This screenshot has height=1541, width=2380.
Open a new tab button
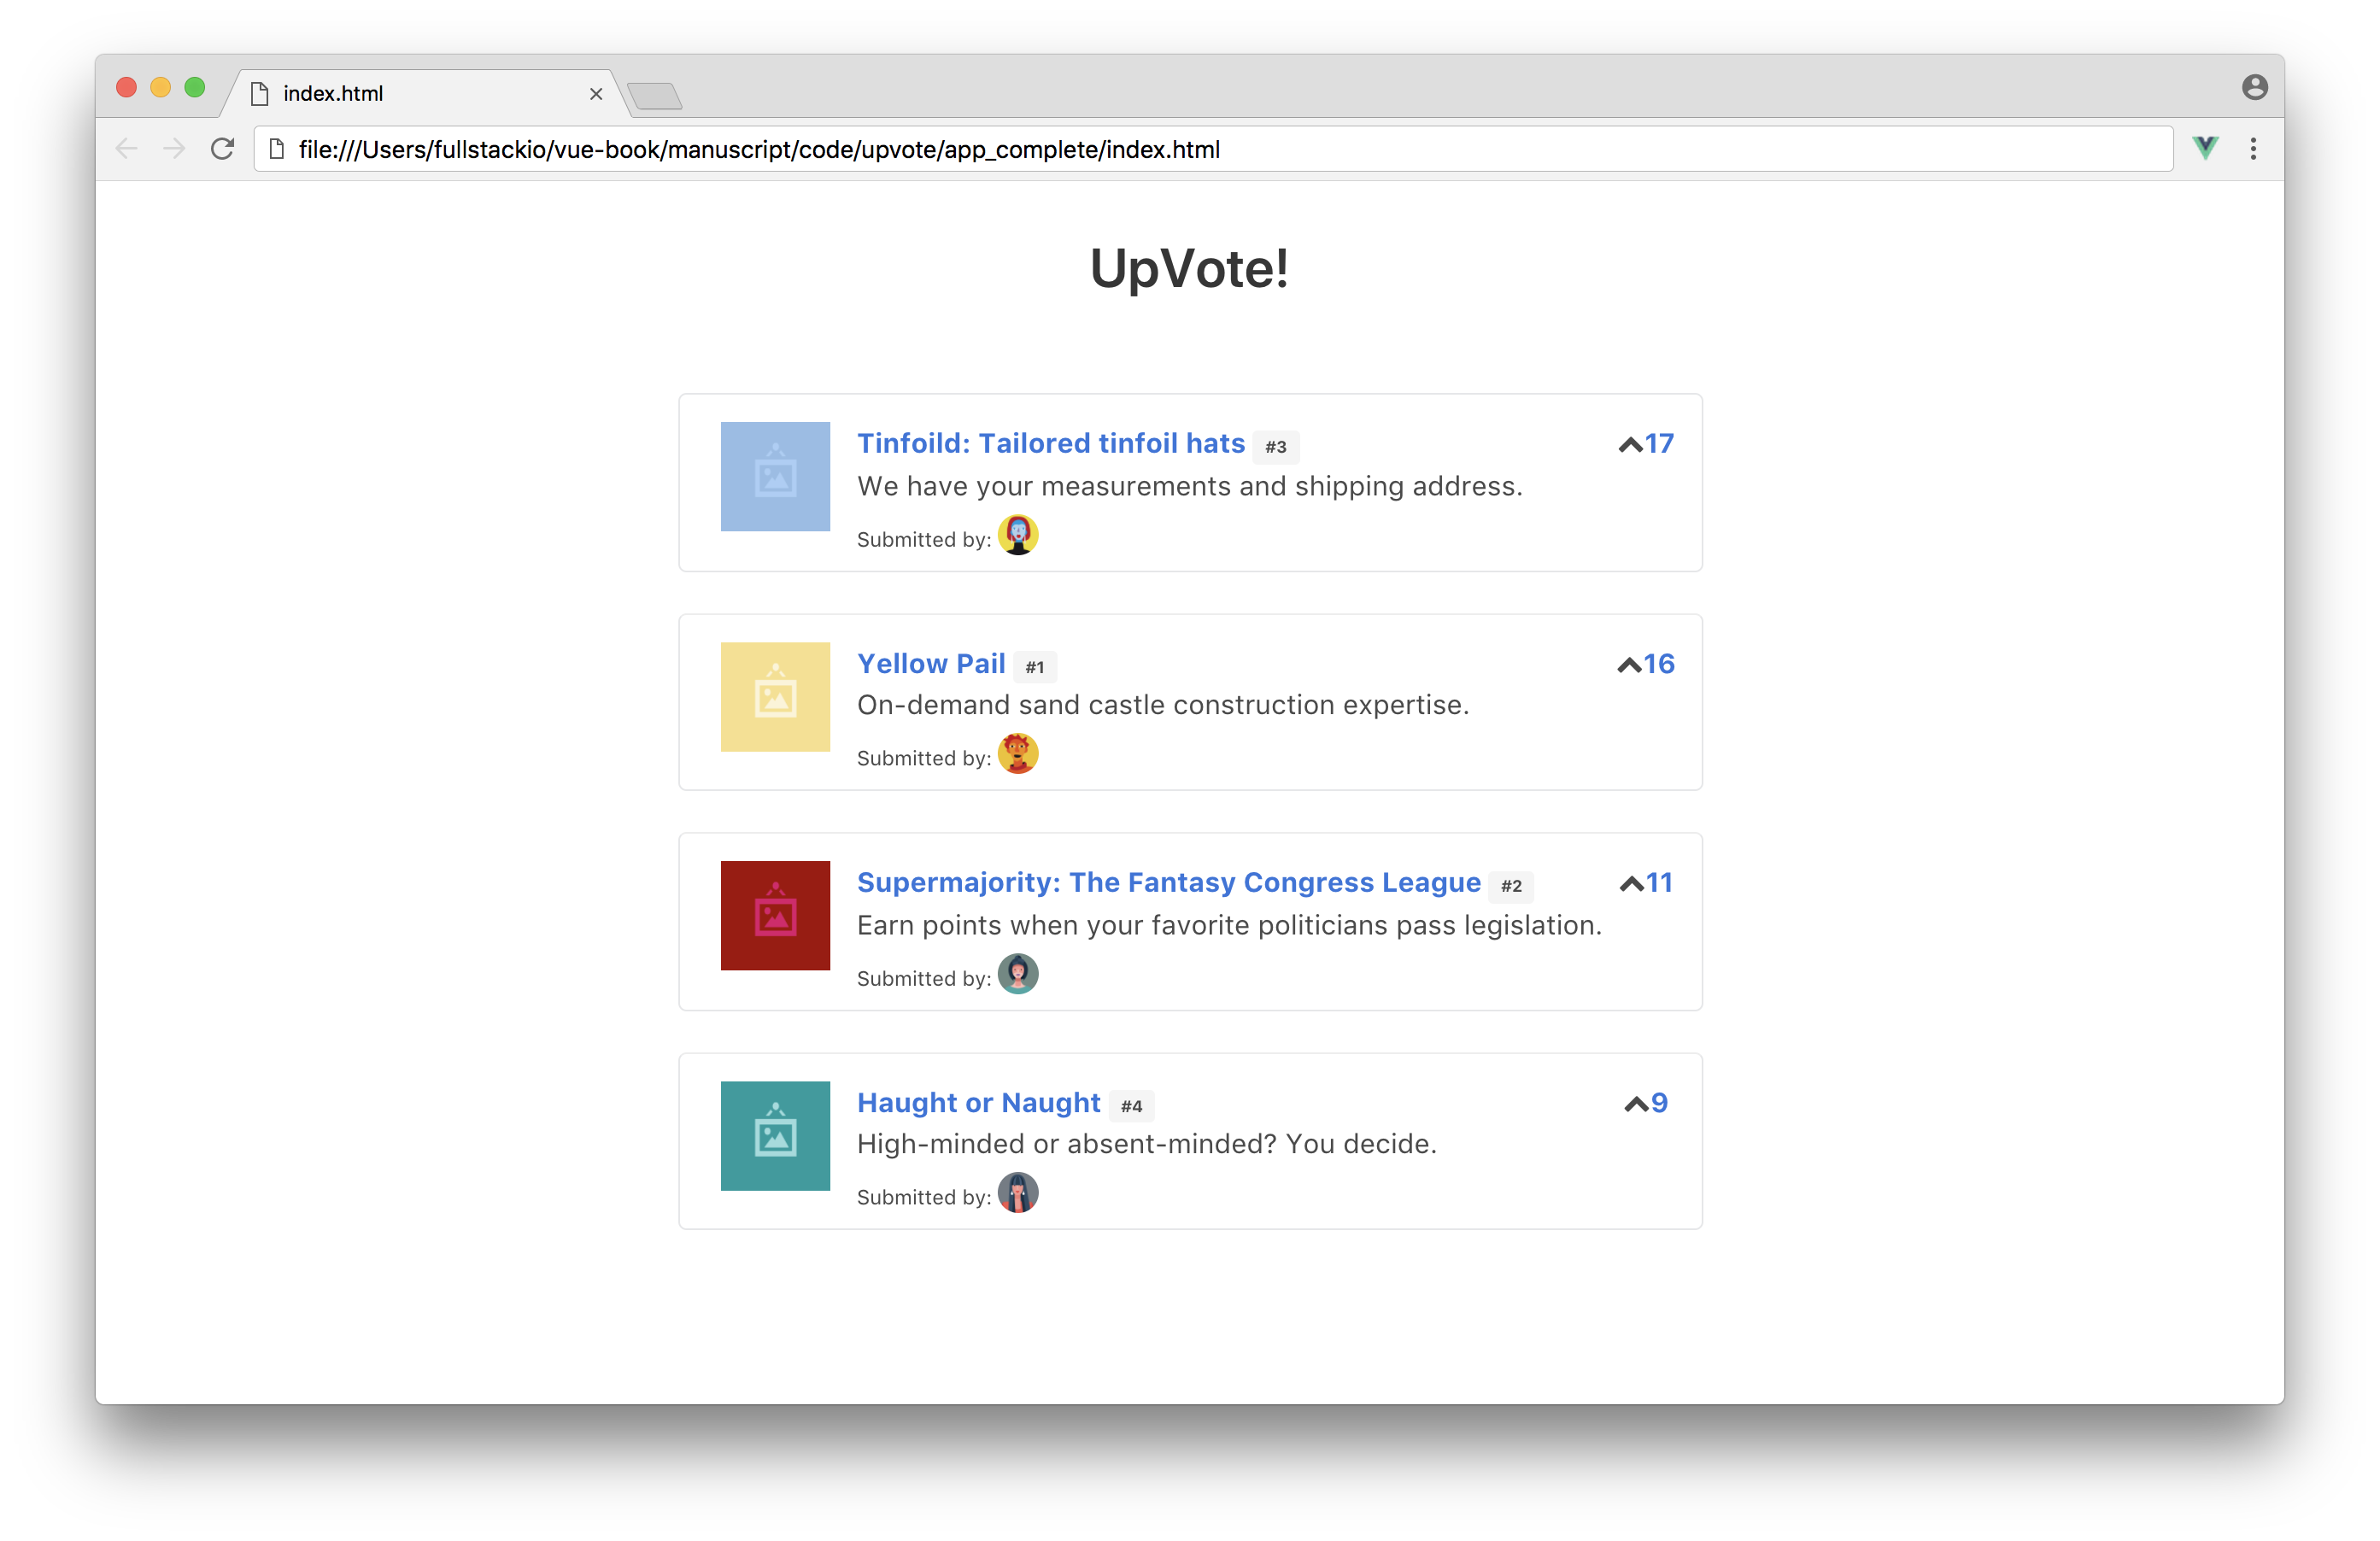point(655,96)
